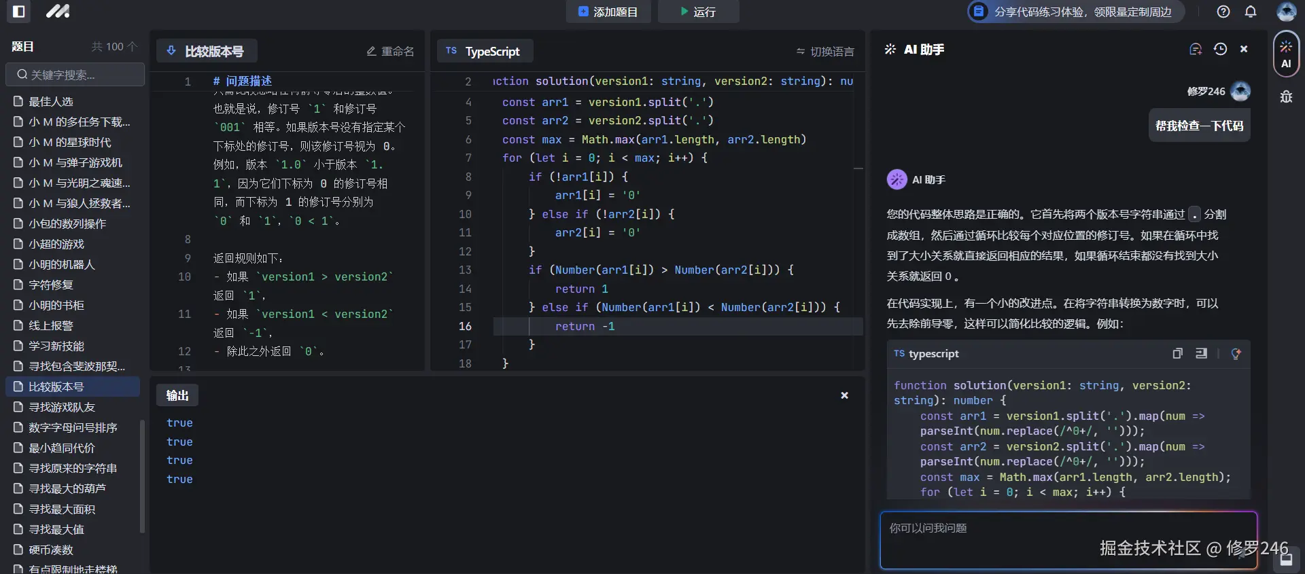Open the help question mark icon
1305x574 pixels.
(1223, 12)
